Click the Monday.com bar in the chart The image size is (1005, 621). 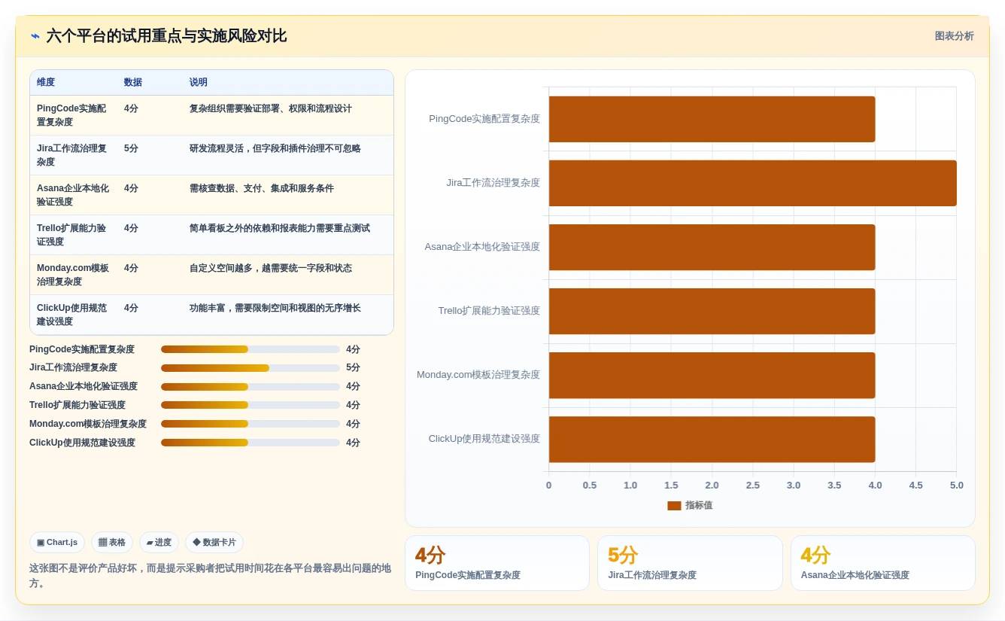(x=712, y=375)
